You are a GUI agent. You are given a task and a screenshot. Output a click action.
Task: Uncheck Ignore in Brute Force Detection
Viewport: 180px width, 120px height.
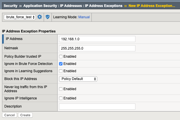click(61, 64)
